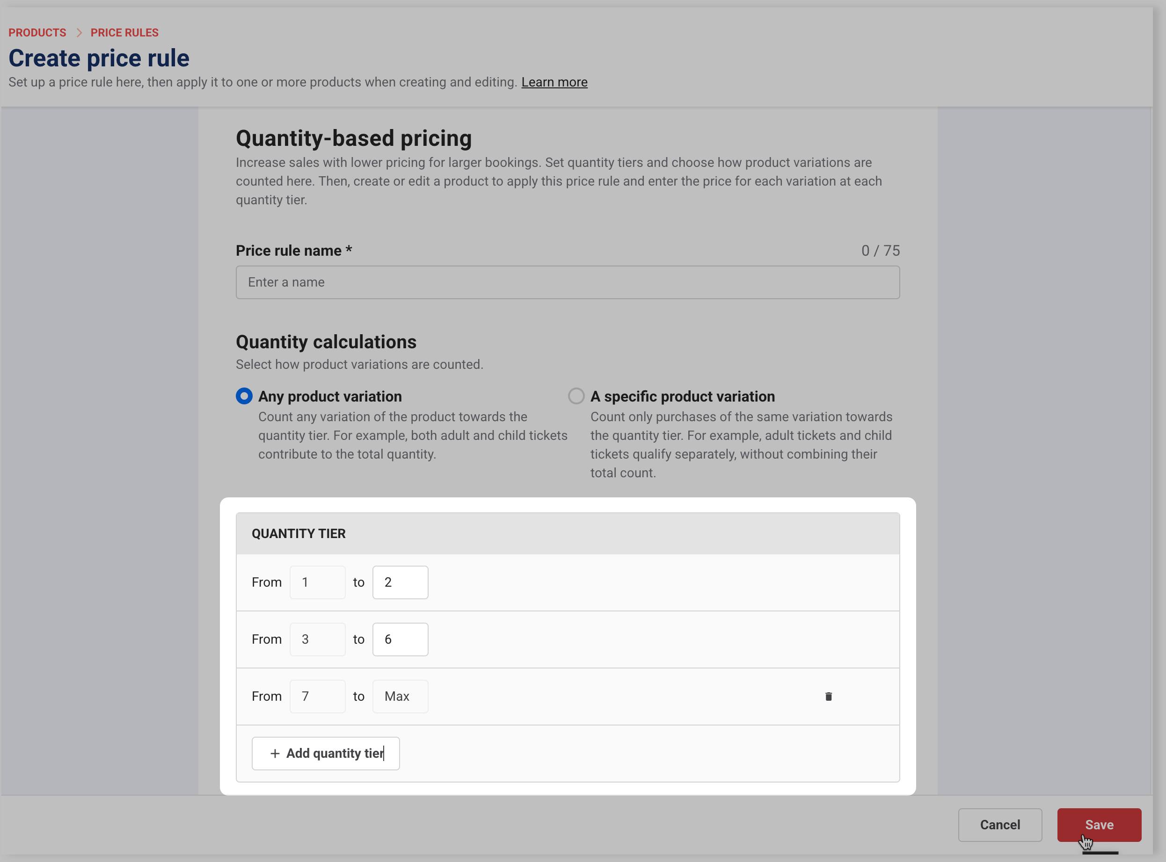
Task: Choose A specific product variation option
Action: (576, 396)
